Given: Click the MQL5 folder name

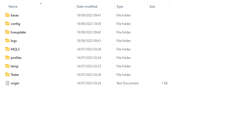Looking at the screenshot, I should tap(15, 49).
